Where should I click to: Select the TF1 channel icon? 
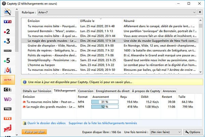8,21
